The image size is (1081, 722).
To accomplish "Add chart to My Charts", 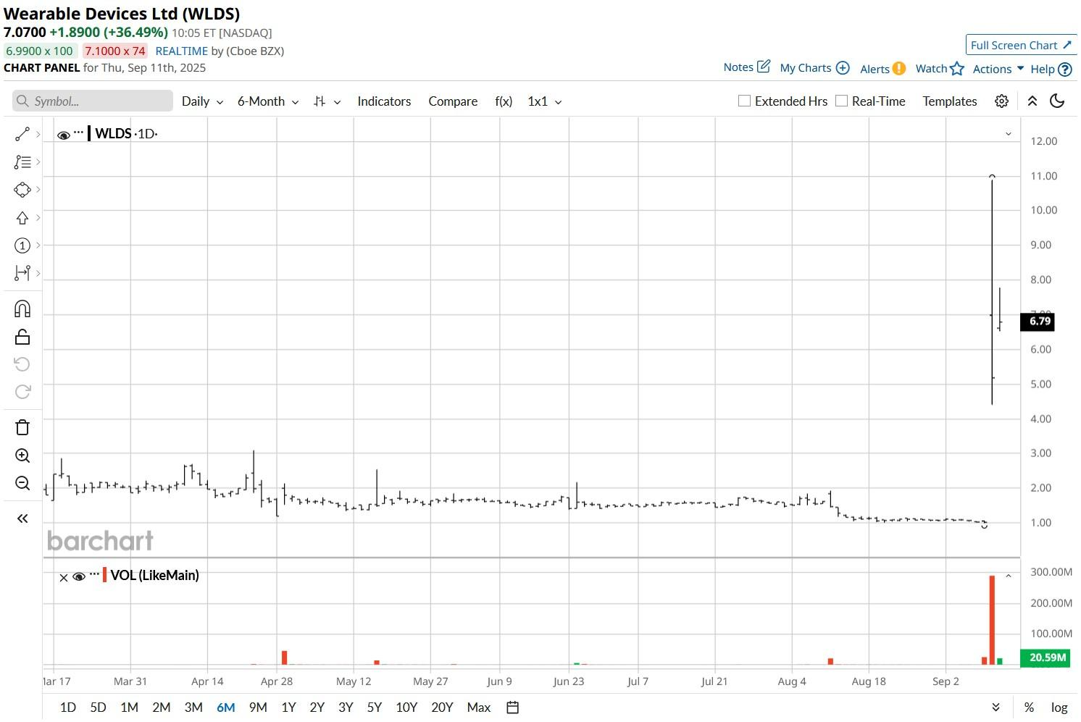I will click(814, 68).
